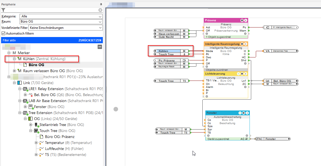
Task: Clear the filter search with the X icon
Action: pos(100,10)
